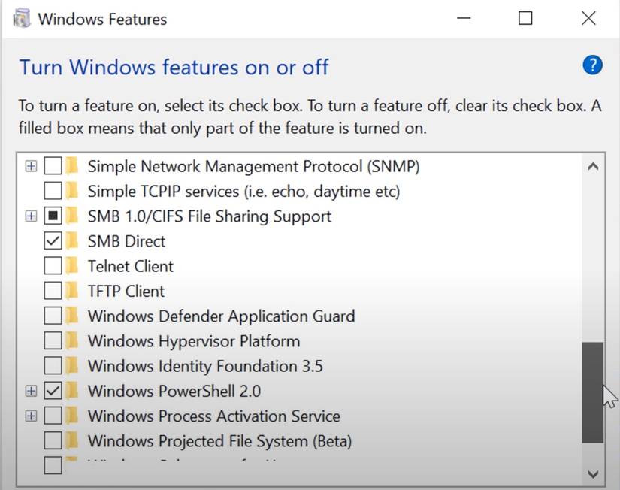Select Windows Defender Application Guard item
This screenshot has height=490, width=620.
[221, 316]
